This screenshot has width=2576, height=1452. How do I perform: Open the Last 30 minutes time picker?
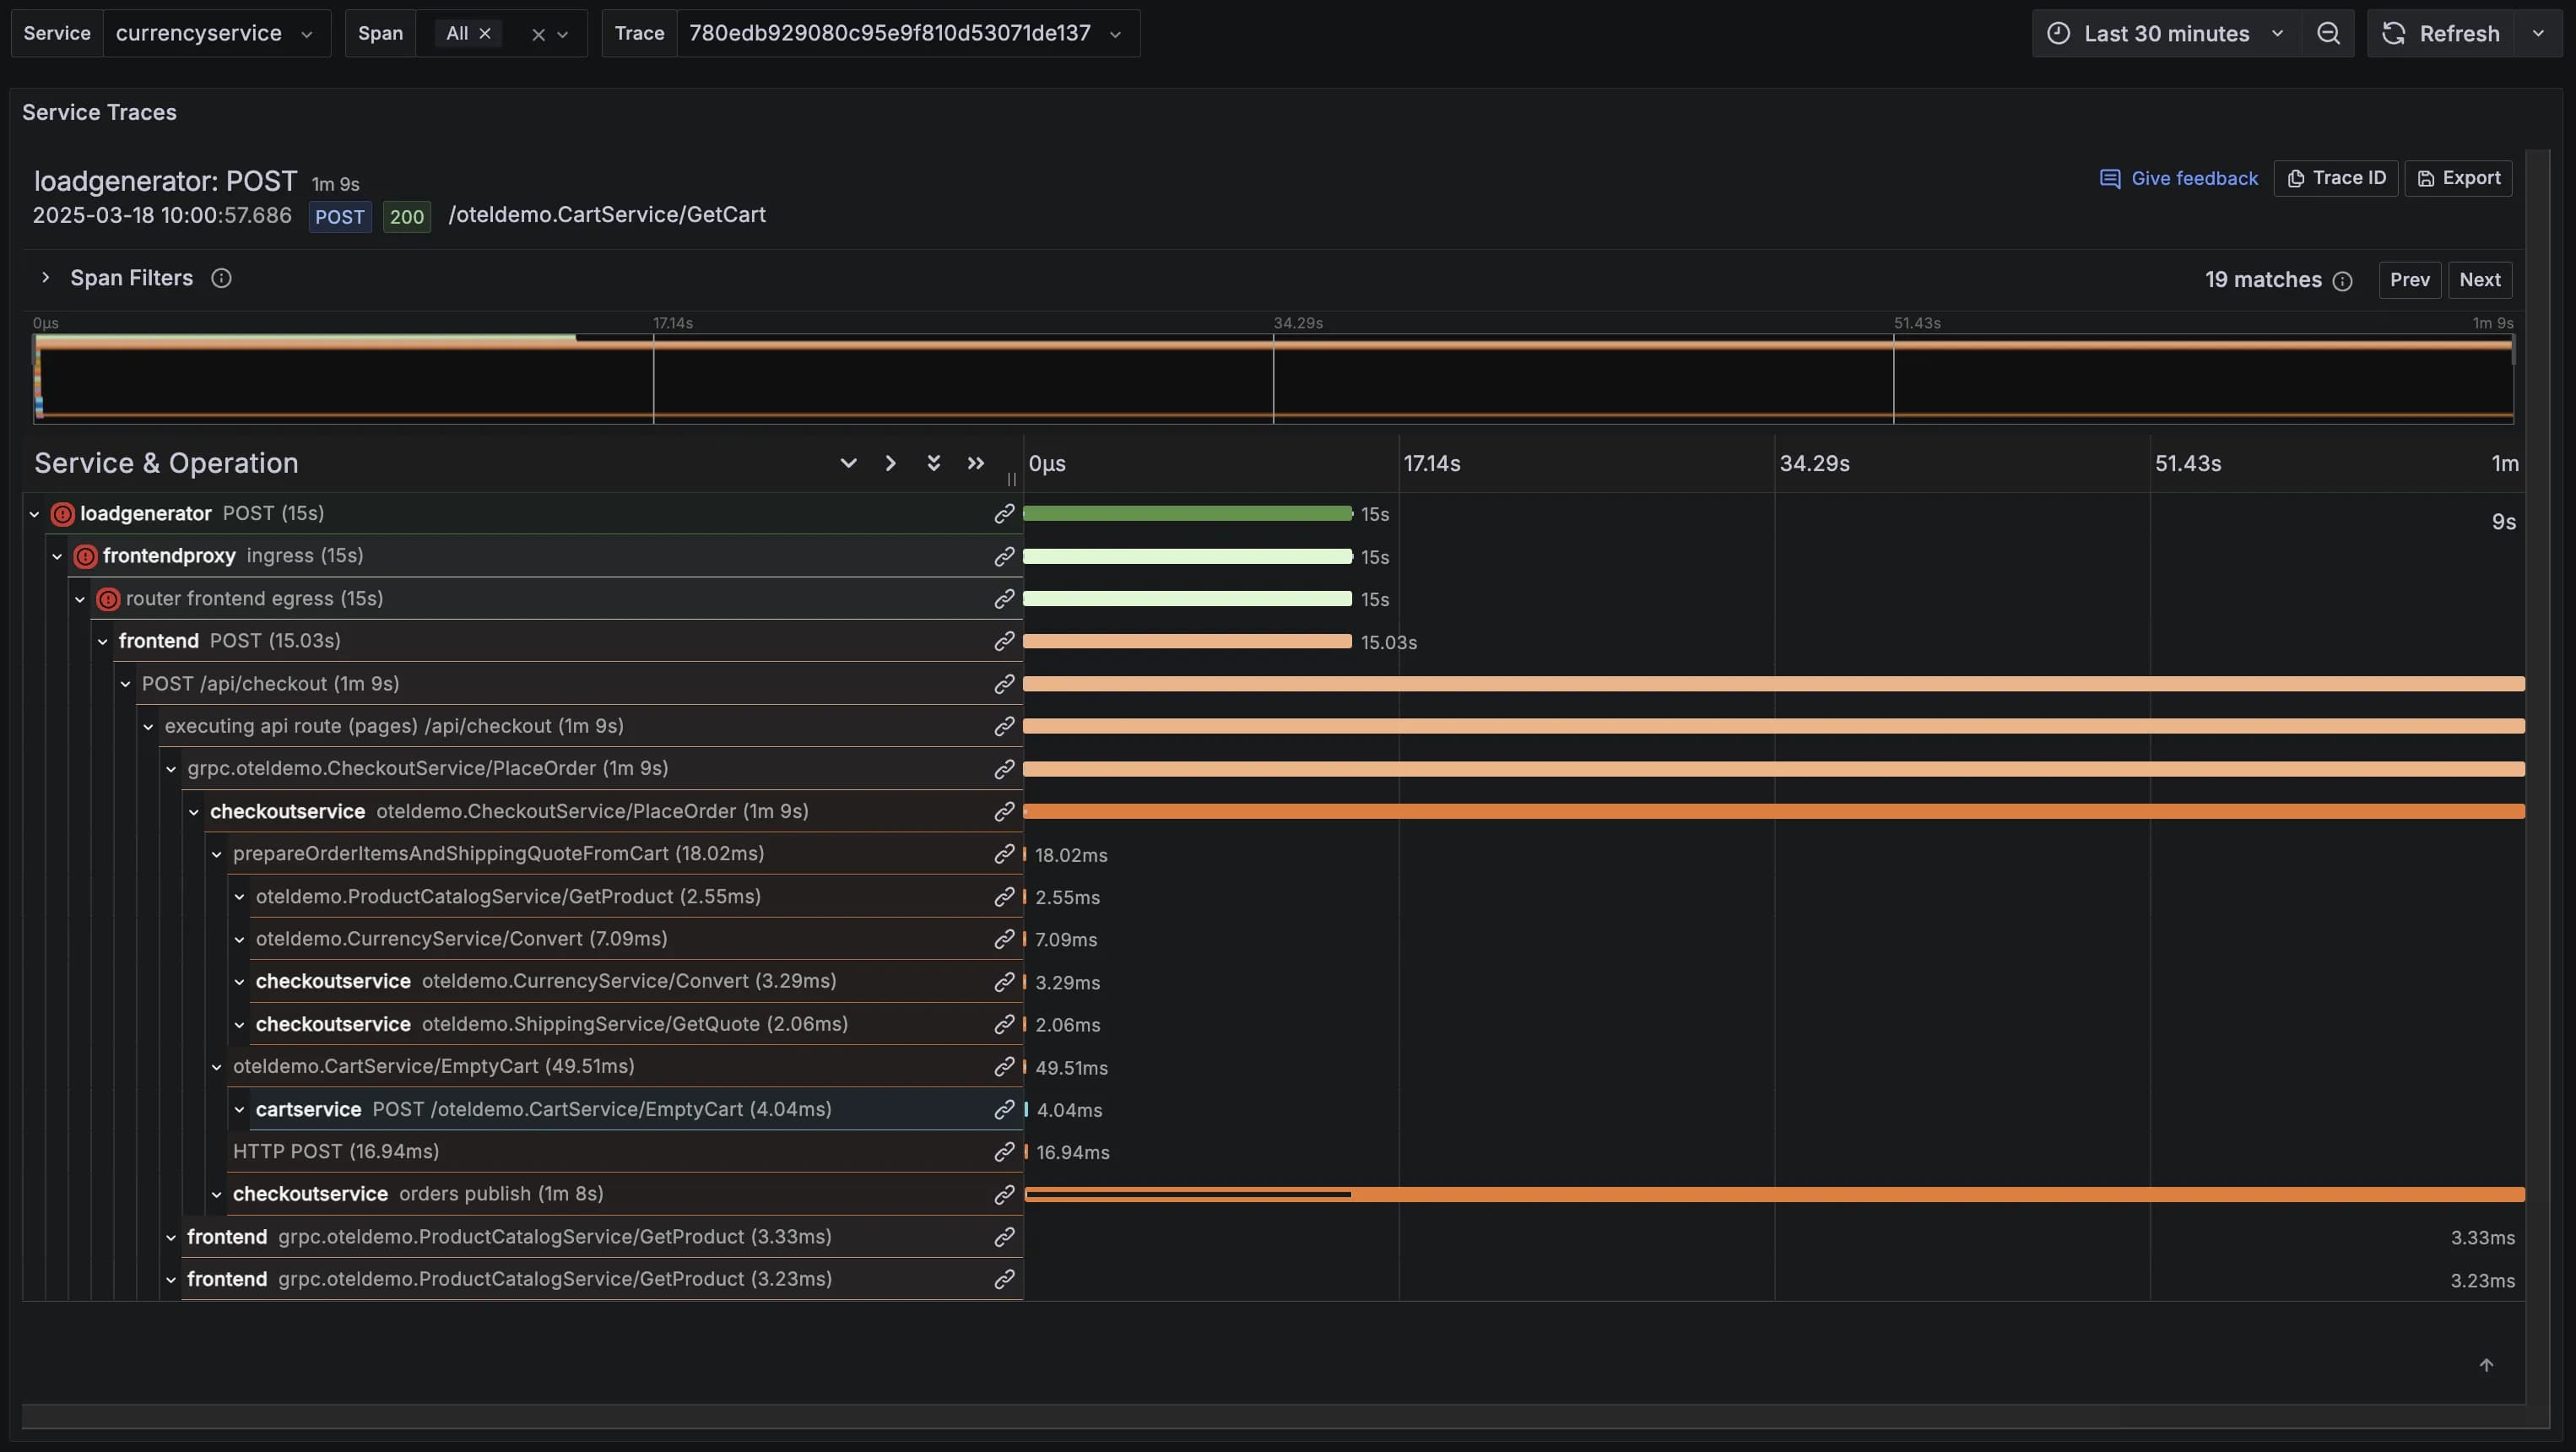pyautogui.click(x=2165, y=34)
